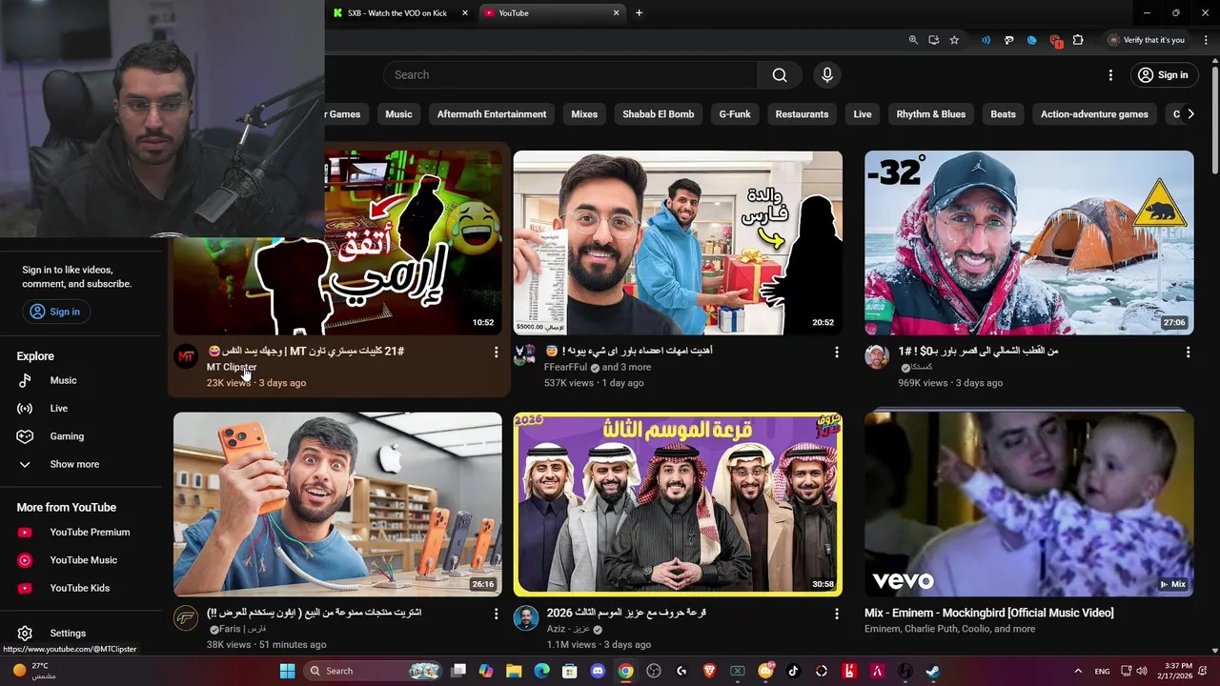
Task: Open Chrome zoom magnifier icon in address bar
Action: (913, 40)
